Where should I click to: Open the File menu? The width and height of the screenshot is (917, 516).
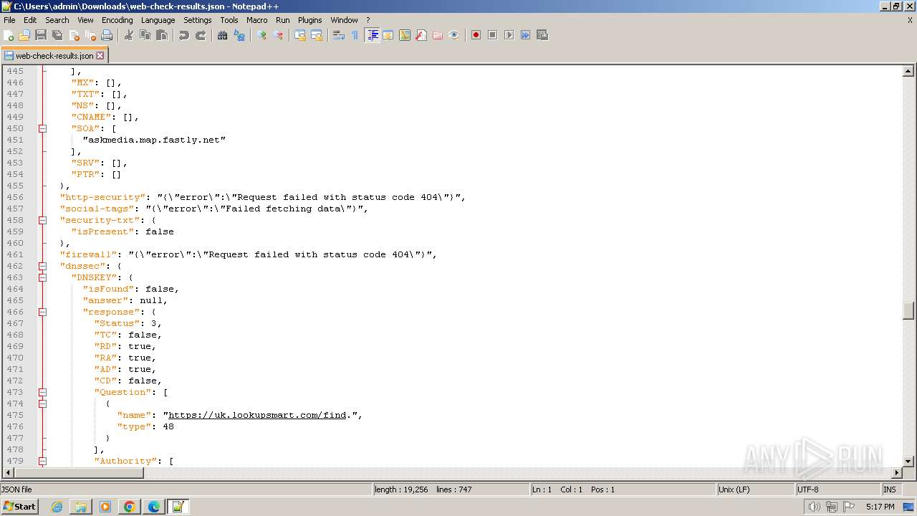pos(9,20)
